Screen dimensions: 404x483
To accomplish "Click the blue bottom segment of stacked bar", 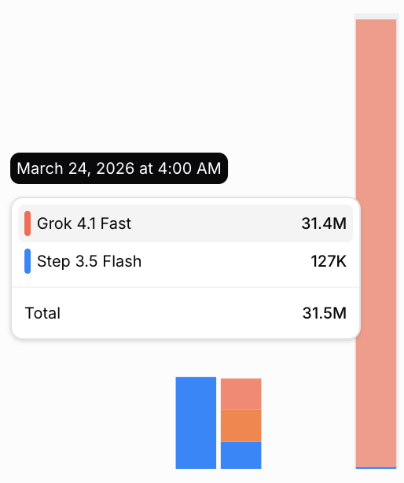I will (241, 455).
